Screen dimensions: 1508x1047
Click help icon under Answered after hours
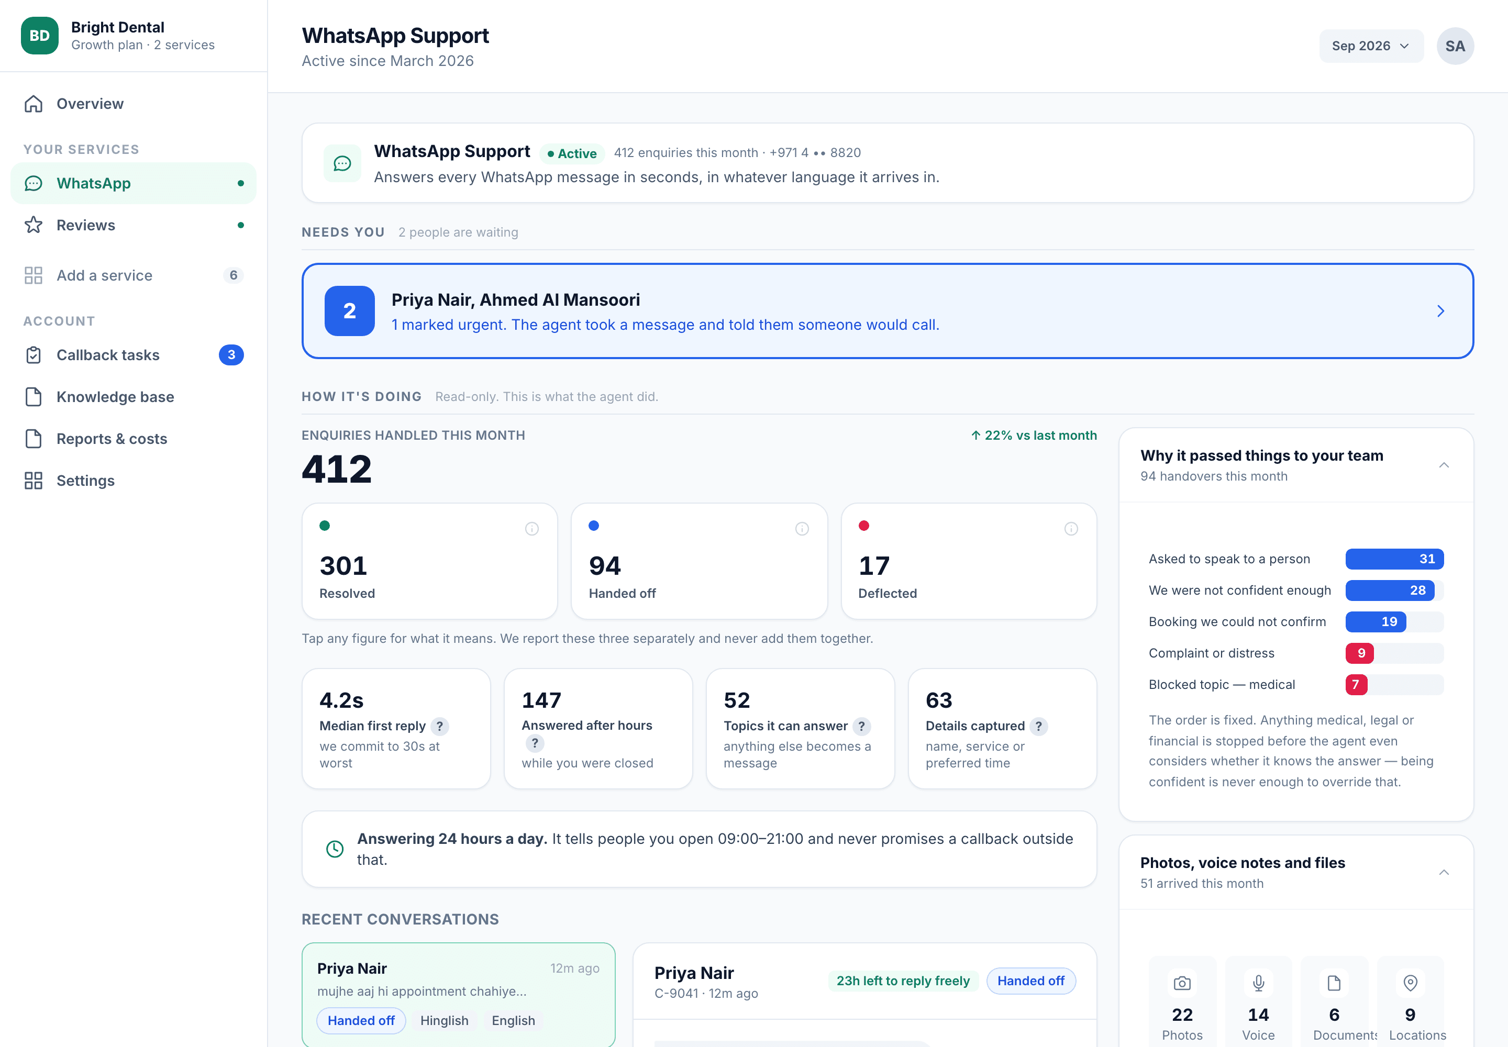point(535,743)
